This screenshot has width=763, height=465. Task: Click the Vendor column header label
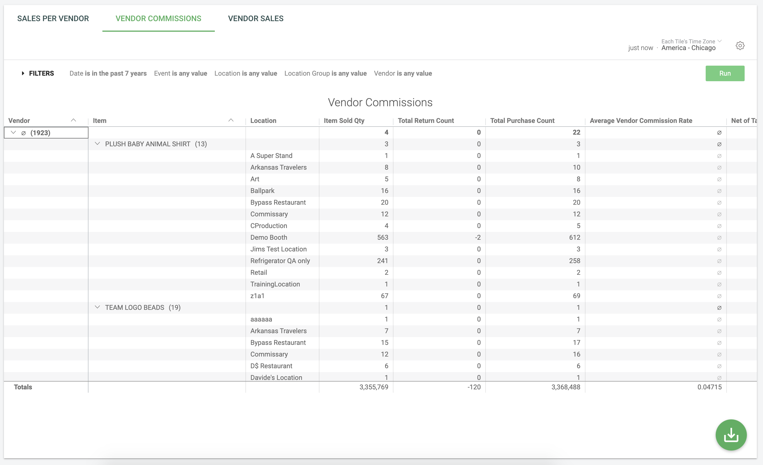pyautogui.click(x=19, y=121)
